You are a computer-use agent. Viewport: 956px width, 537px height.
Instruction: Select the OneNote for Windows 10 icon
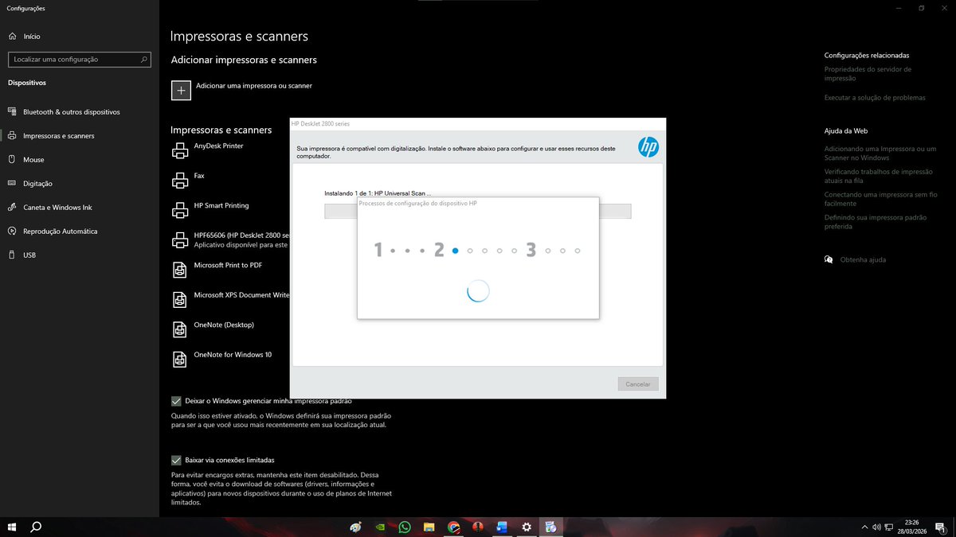point(180,359)
